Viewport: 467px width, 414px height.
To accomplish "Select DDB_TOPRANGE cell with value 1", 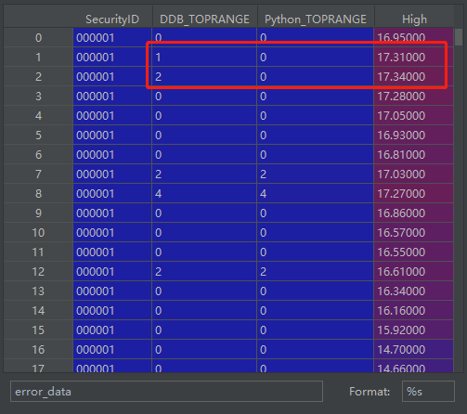I will coord(204,58).
